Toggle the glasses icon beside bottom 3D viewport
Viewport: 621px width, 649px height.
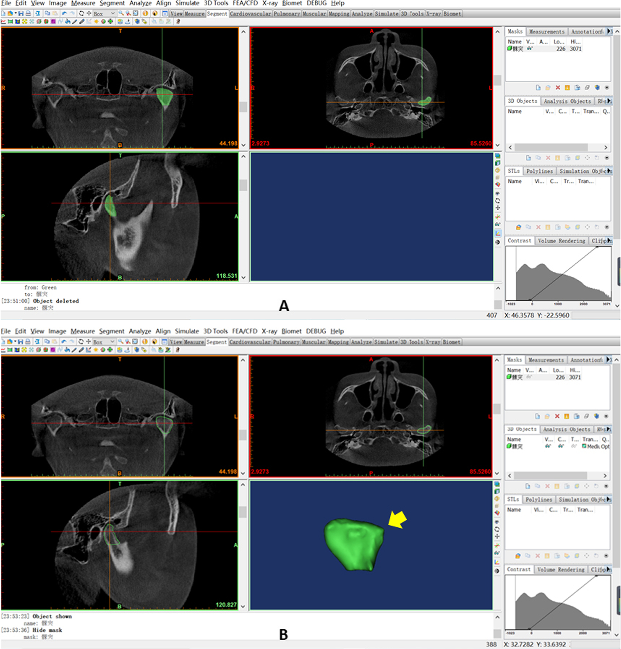(497, 553)
